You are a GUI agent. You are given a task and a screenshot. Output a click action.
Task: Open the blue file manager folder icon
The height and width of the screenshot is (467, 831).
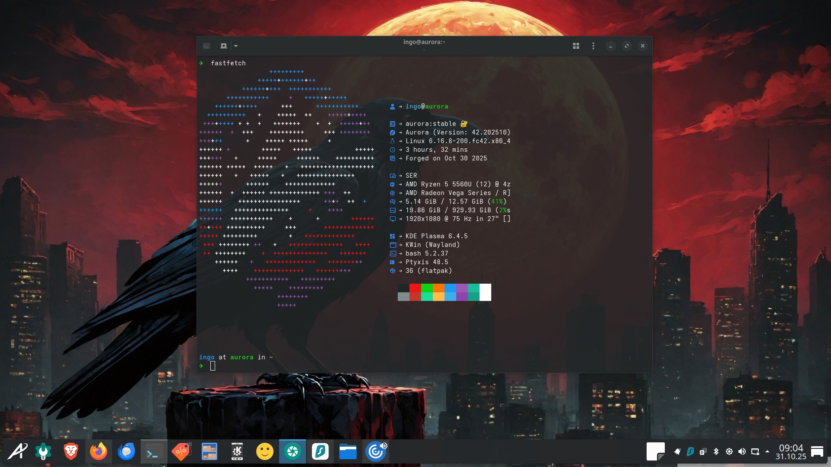tap(348, 452)
